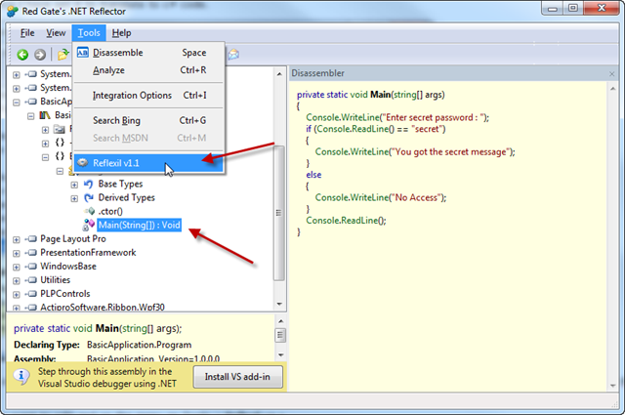625x415 pixels.
Task: Expand the WindowsBase node
Action: [x=17, y=268]
